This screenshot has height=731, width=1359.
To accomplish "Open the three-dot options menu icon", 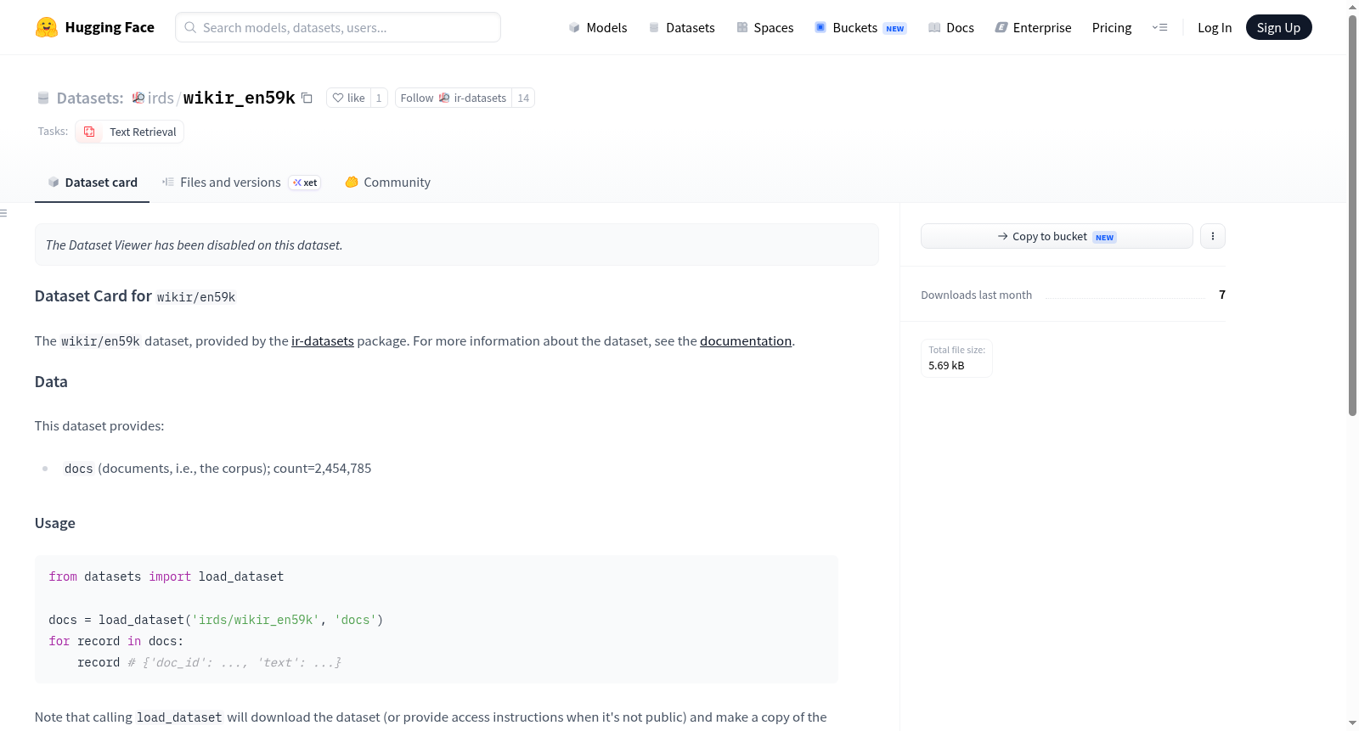I will 1213,236.
